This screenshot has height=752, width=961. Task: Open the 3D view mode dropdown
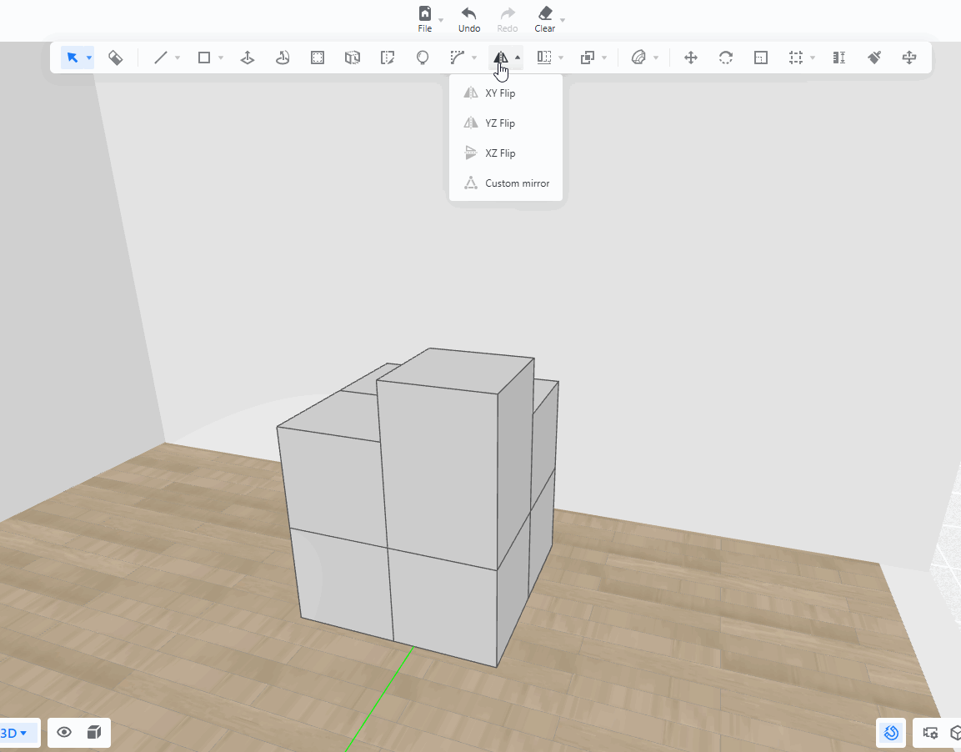click(15, 733)
